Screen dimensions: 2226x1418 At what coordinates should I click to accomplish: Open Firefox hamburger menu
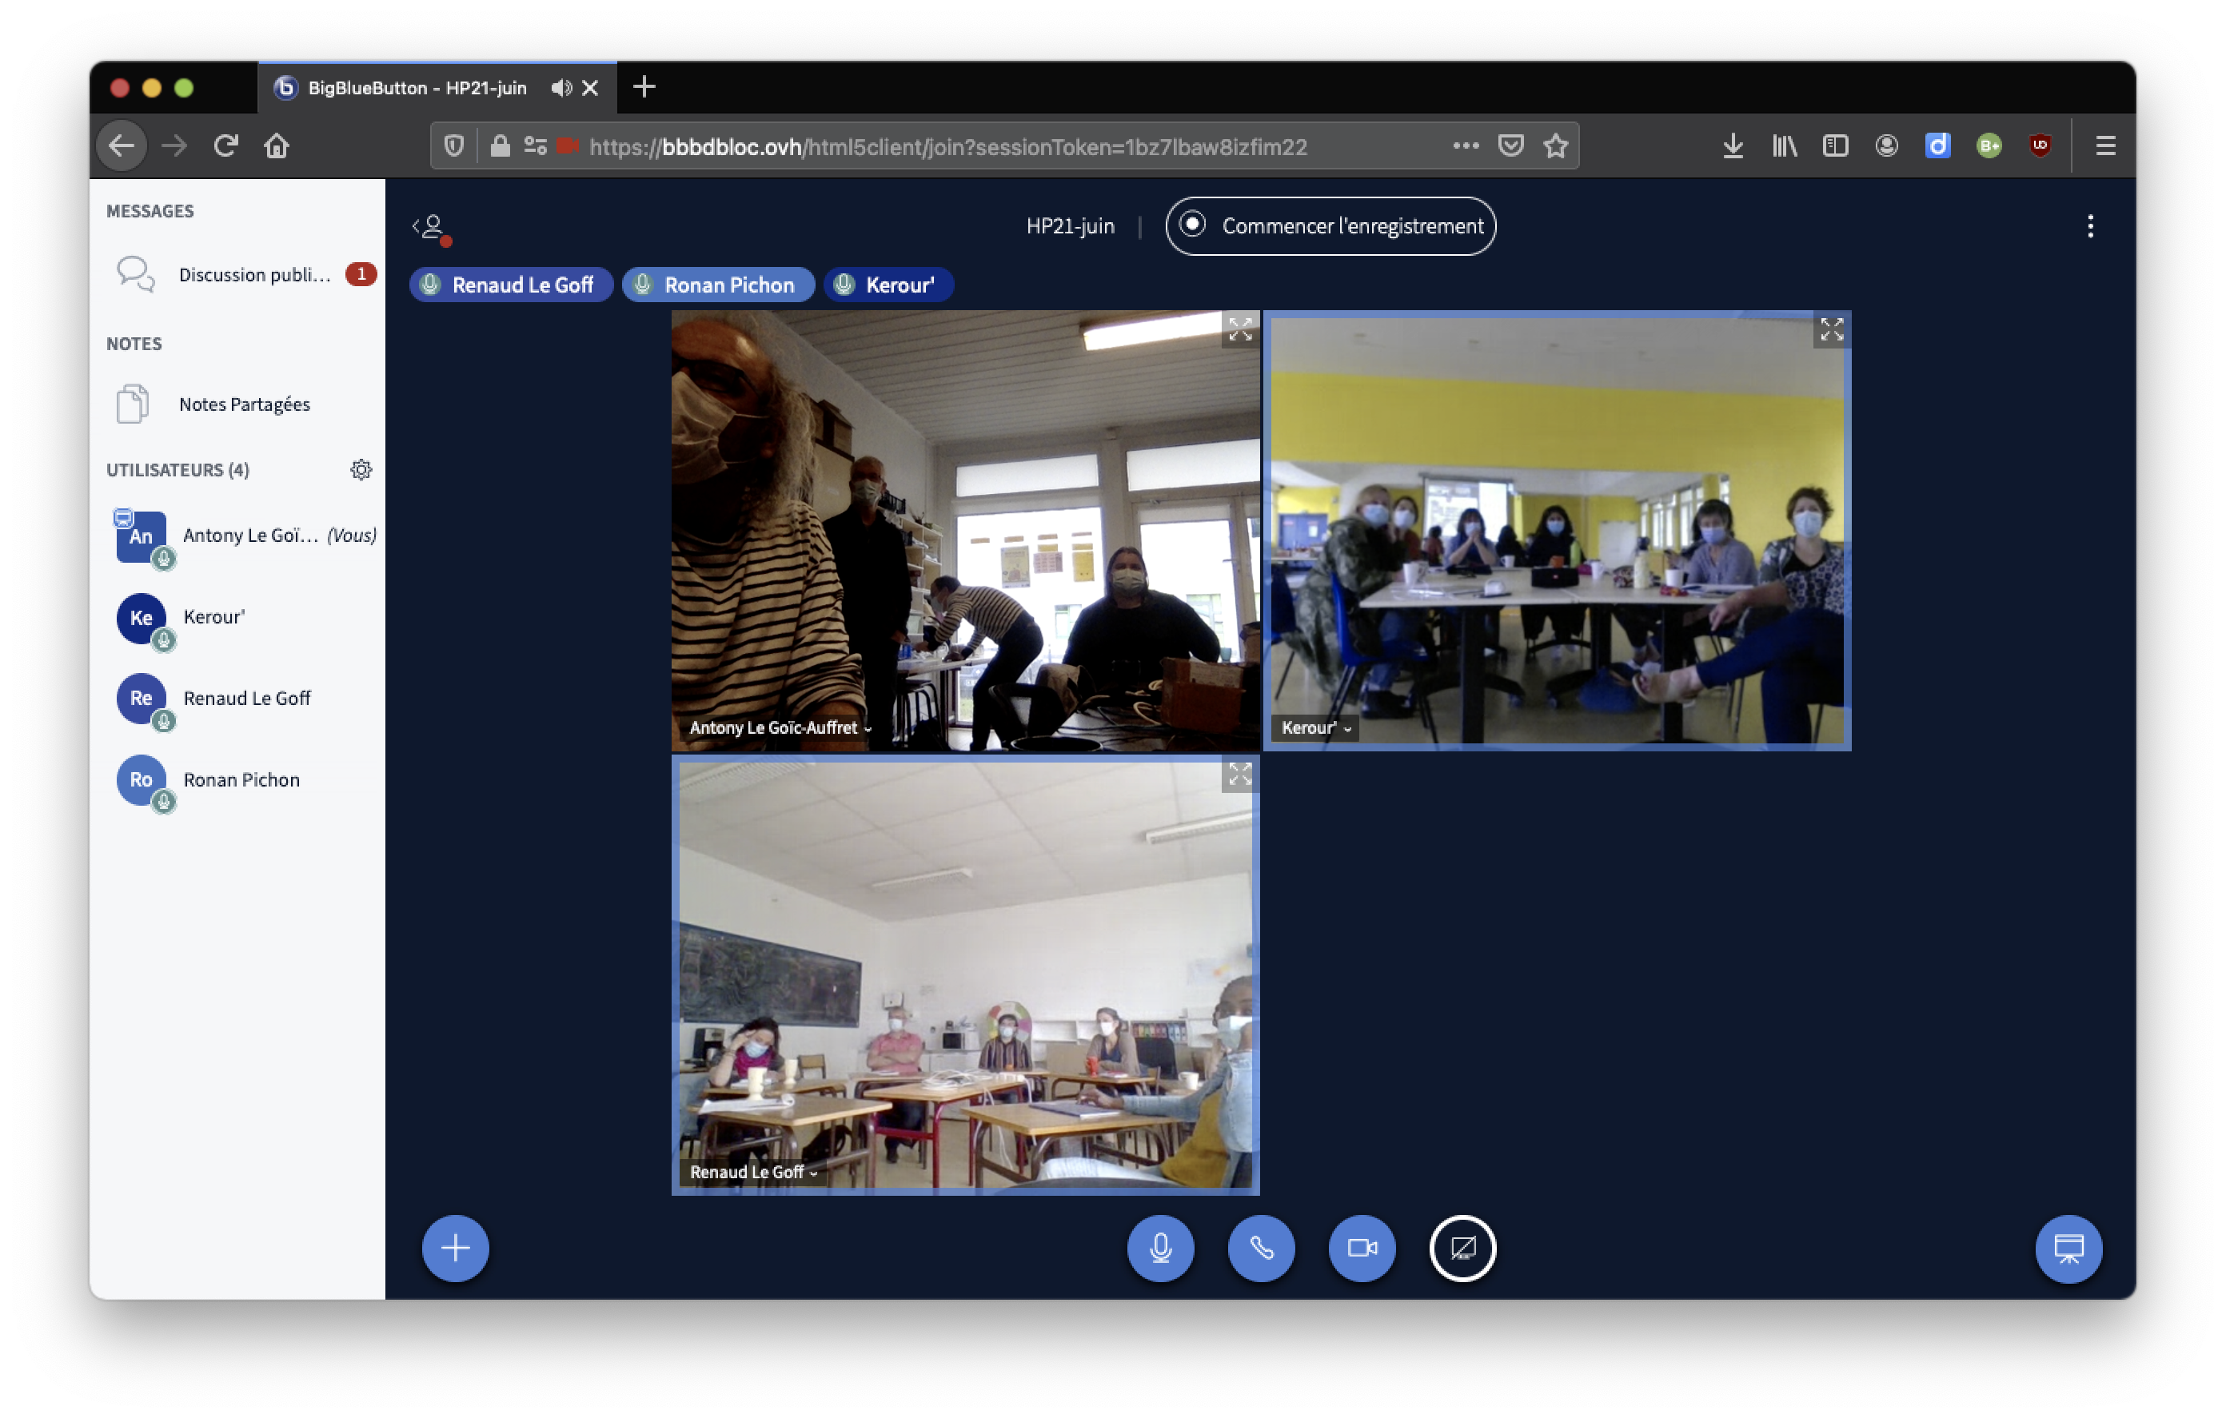coord(2105,145)
